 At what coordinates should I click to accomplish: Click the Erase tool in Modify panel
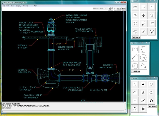143,23
